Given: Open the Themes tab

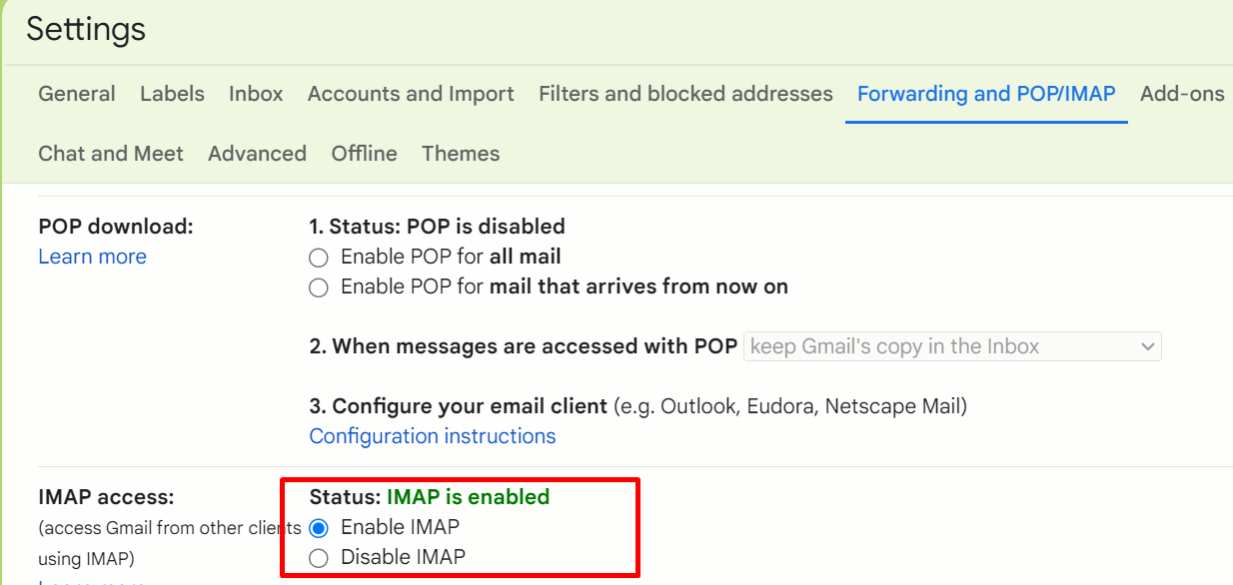Looking at the screenshot, I should coord(461,153).
